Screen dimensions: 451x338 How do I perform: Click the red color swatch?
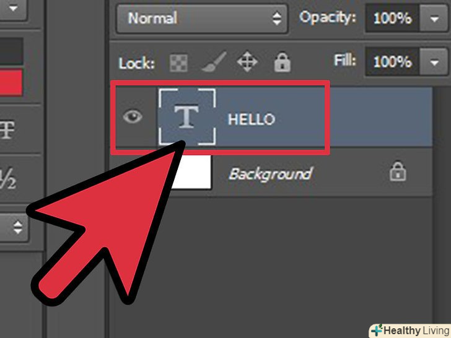pyautogui.click(x=11, y=82)
